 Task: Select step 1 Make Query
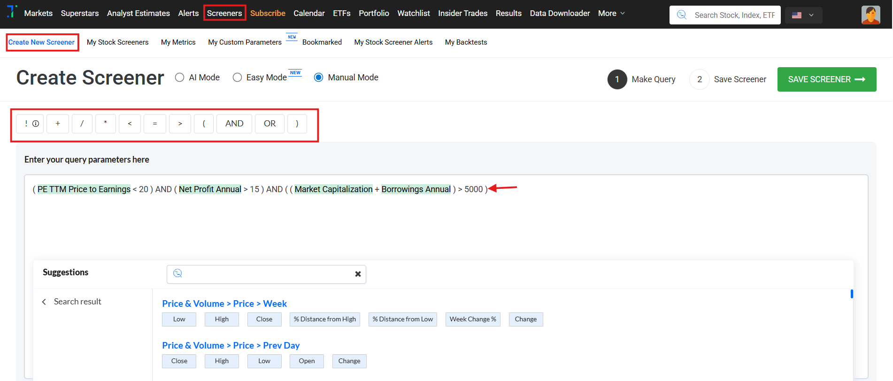(x=642, y=79)
